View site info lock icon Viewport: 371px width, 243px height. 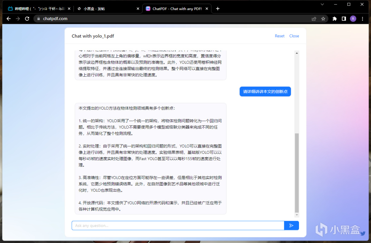[x=38, y=18]
